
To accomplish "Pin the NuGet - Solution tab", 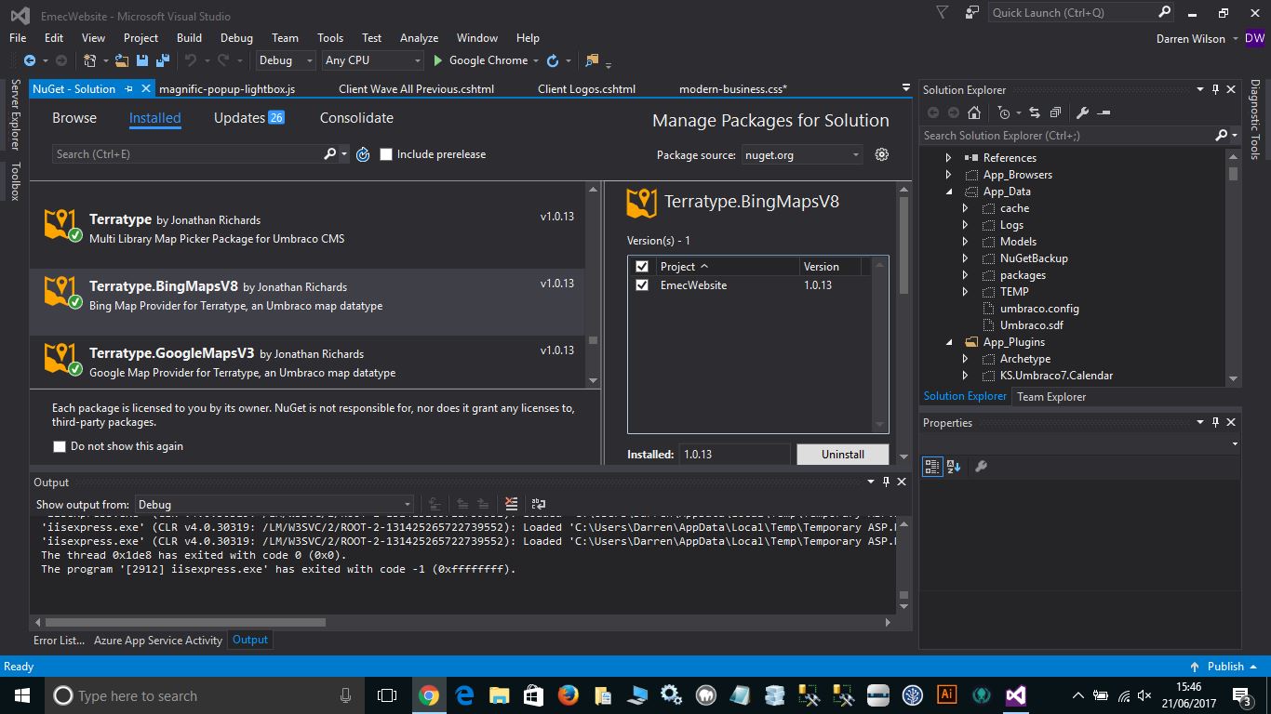I will click(x=128, y=89).
